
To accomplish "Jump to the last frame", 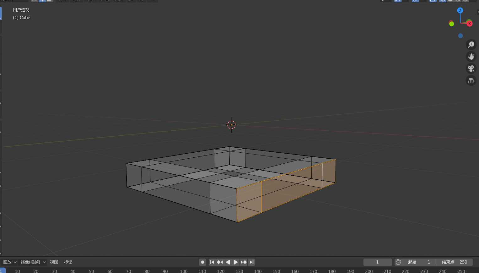I will coord(251,262).
